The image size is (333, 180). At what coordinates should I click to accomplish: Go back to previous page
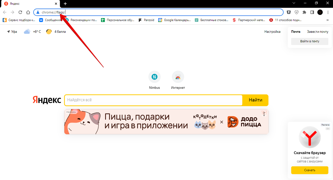pos(5,12)
